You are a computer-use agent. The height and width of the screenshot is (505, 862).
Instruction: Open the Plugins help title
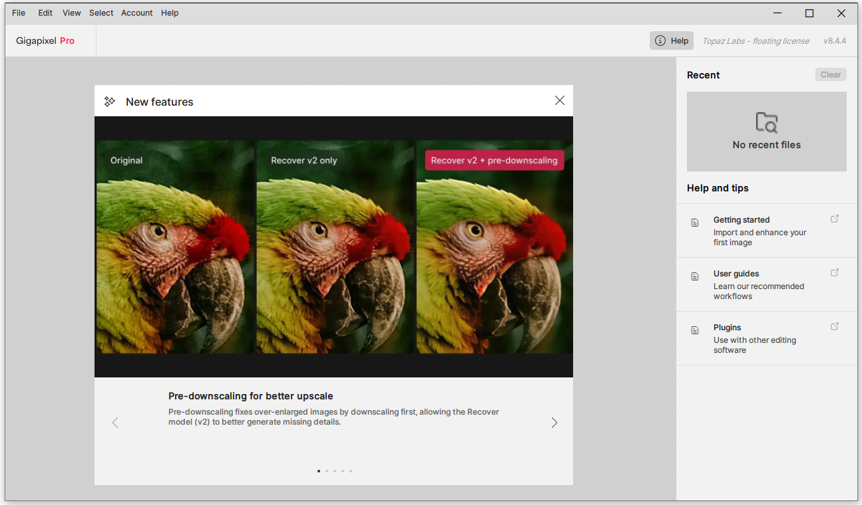pos(727,328)
